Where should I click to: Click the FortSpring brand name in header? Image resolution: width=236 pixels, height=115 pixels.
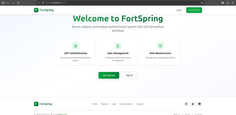point(46,10)
